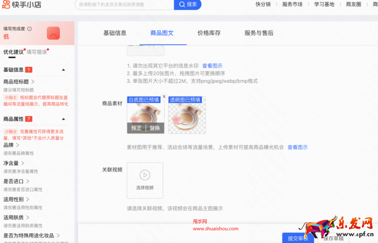The width and height of the screenshot is (378, 243).
Task: Click the 提交审核 button
Action: point(298,238)
